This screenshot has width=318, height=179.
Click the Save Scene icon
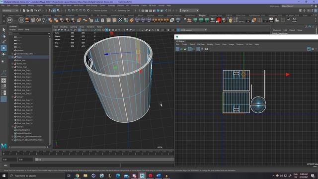point(32,10)
